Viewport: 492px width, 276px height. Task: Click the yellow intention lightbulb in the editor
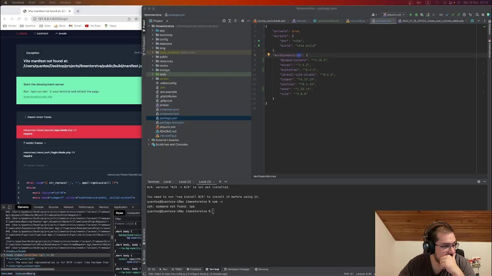click(x=269, y=55)
